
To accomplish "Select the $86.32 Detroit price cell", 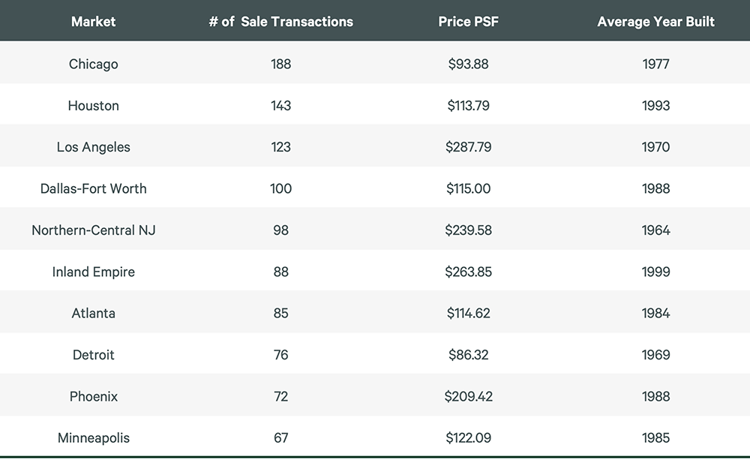I will 468,355.
